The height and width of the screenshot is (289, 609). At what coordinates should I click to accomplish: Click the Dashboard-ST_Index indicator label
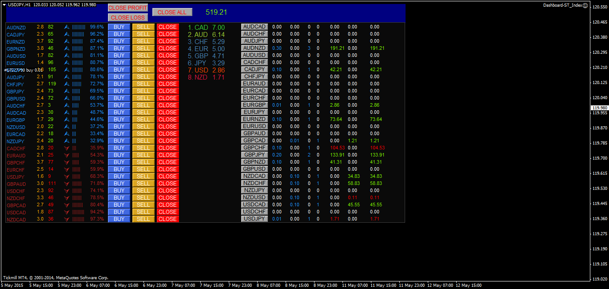coord(562,5)
